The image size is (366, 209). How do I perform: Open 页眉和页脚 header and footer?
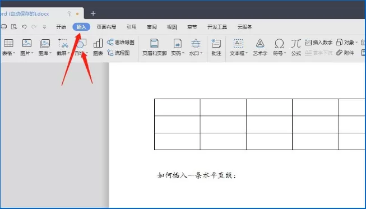(x=155, y=48)
